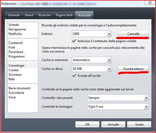The width and height of the screenshot is (156, 133).
Task: Select the Ricerche tab
Action: coord(44,15)
